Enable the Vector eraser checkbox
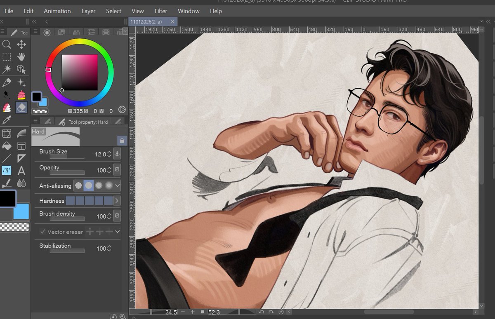Viewport: 495px width, 319px height. tap(43, 232)
